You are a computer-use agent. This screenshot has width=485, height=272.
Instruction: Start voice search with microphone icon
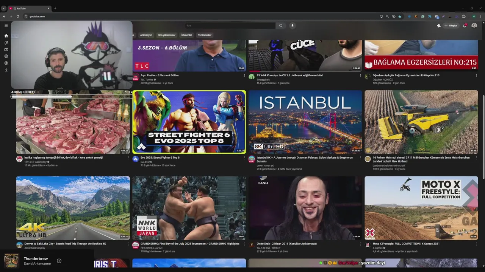pos(292,26)
